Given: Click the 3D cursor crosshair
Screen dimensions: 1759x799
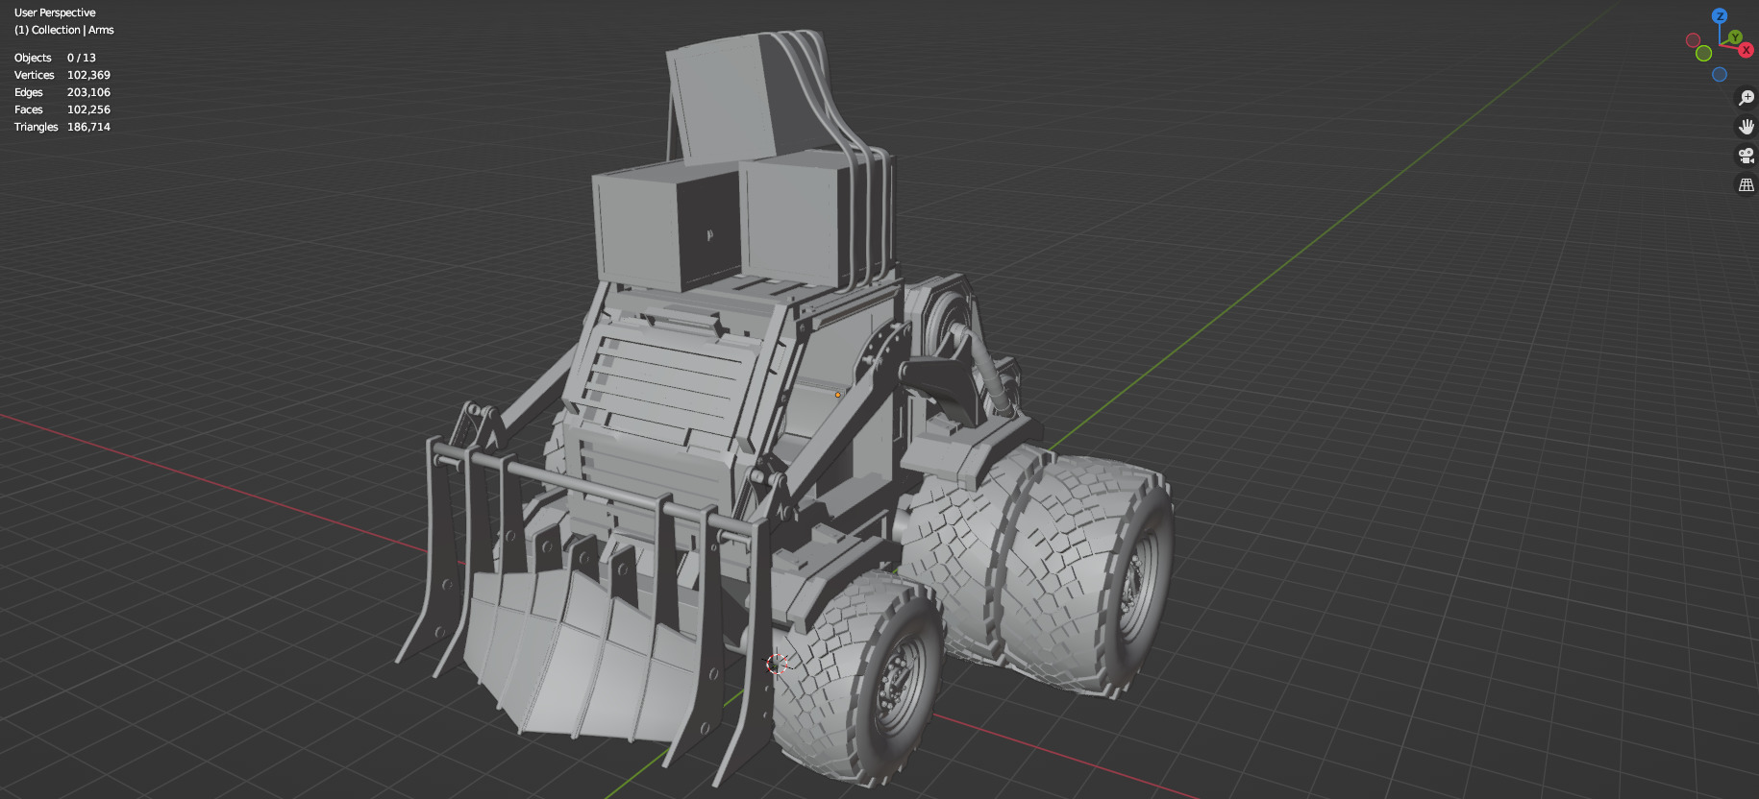Looking at the screenshot, I should tap(777, 664).
